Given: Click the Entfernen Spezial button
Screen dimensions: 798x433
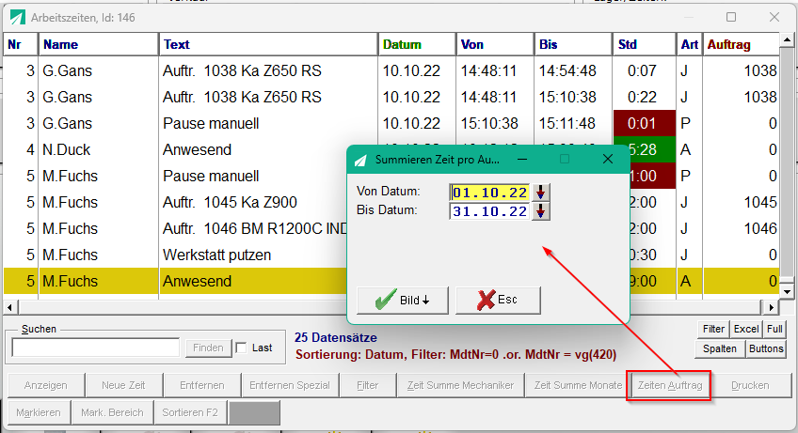Looking at the screenshot, I should pyautogui.click(x=290, y=385).
